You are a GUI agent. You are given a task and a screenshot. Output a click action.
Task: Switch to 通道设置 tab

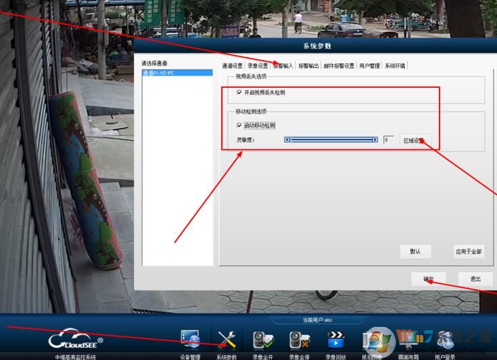pyautogui.click(x=232, y=66)
